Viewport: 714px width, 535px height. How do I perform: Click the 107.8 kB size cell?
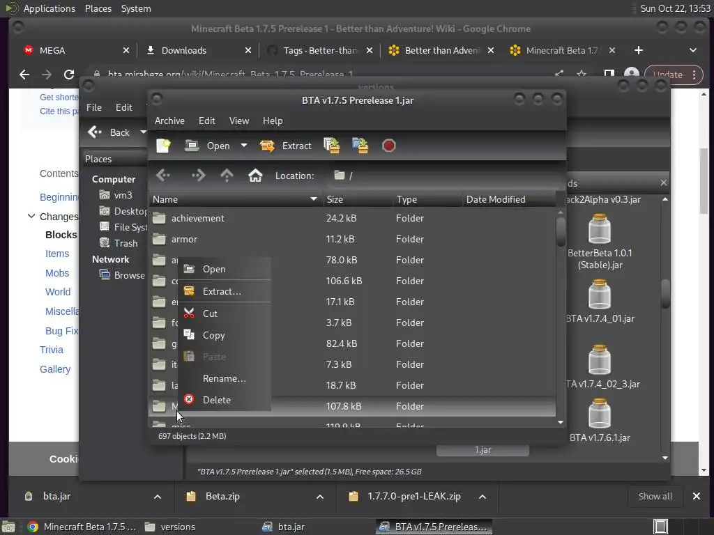tap(344, 406)
